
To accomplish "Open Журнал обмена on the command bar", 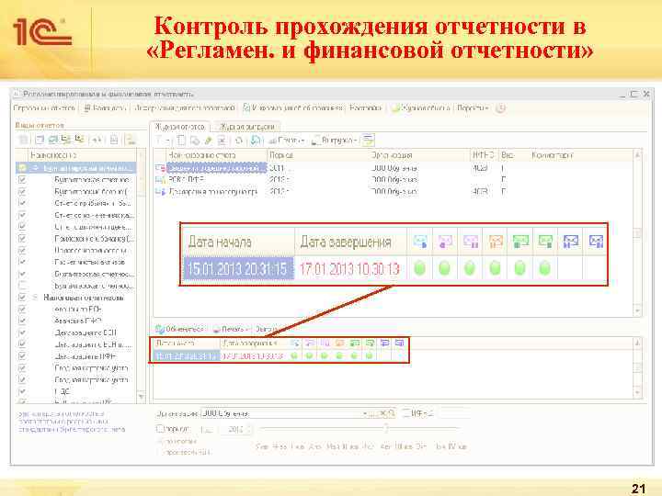I will pyautogui.click(x=420, y=108).
